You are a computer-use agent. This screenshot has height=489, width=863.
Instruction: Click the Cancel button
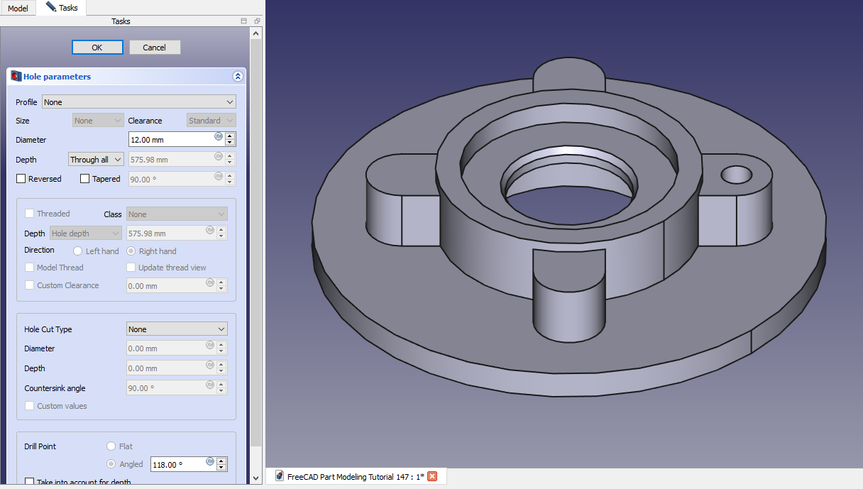click(155, 48)
